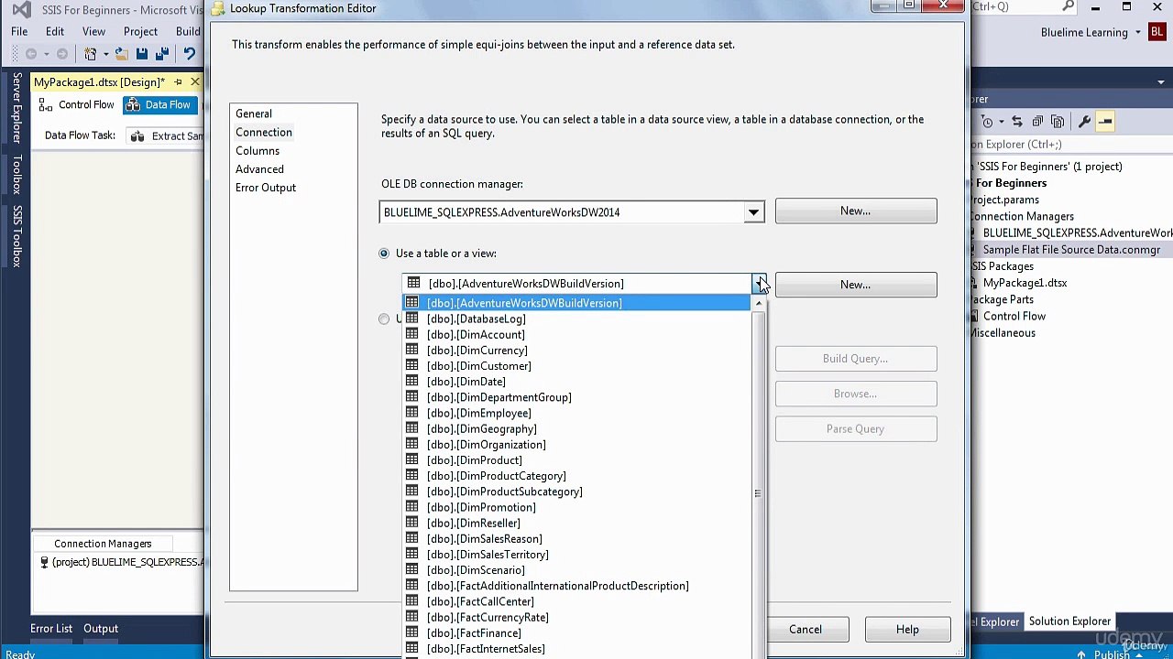Open the View menu

[x=93, y=32]
